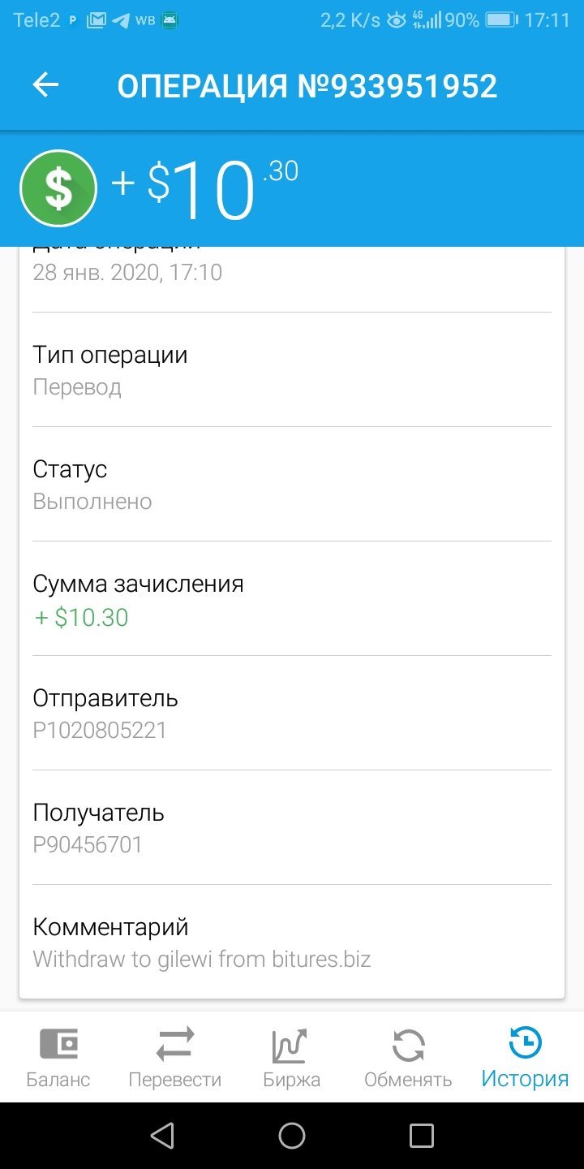Select recipient account P90456701
Viewport: 584px width, 1169px height.
click(x=88, y=844)
